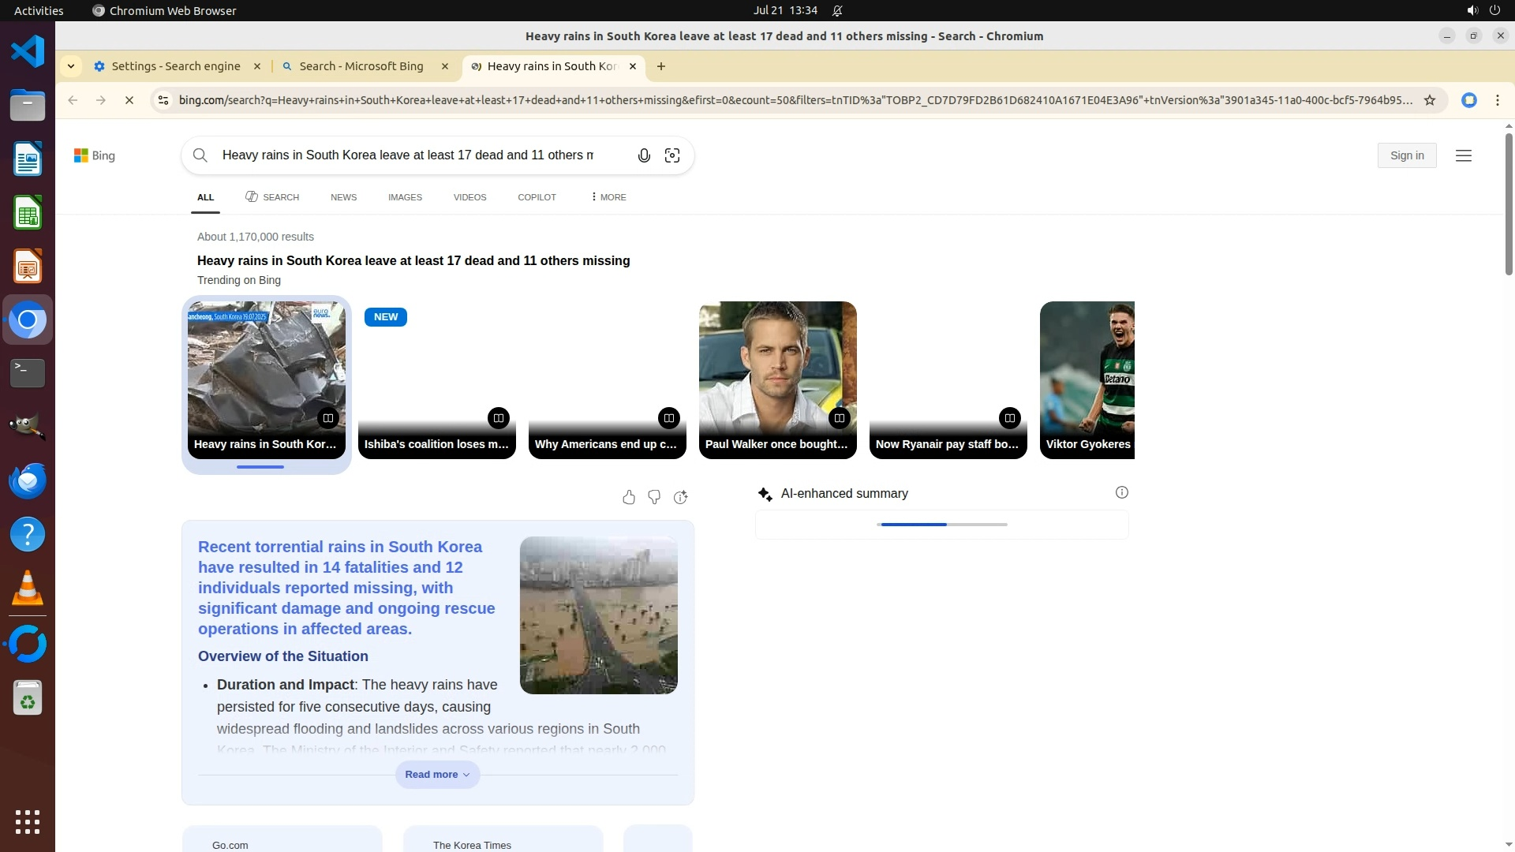The image size is (1515, 852).
Task: Click the thumbs down feedback icon
Action: 654,497
